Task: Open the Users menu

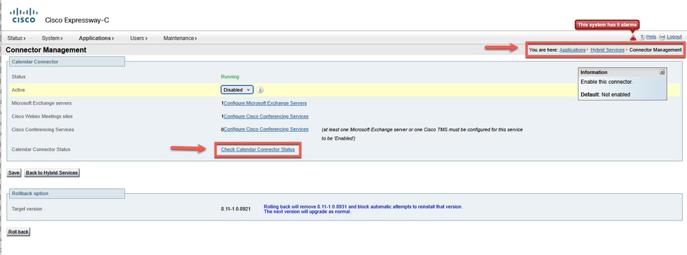Action: 139,38
